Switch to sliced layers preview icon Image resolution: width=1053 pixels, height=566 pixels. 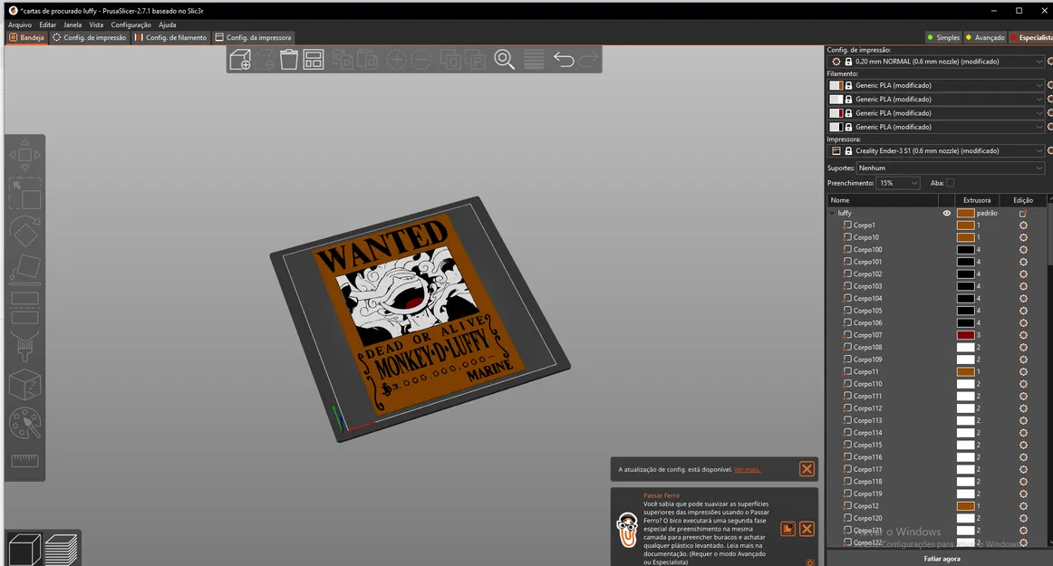[61, 549]
